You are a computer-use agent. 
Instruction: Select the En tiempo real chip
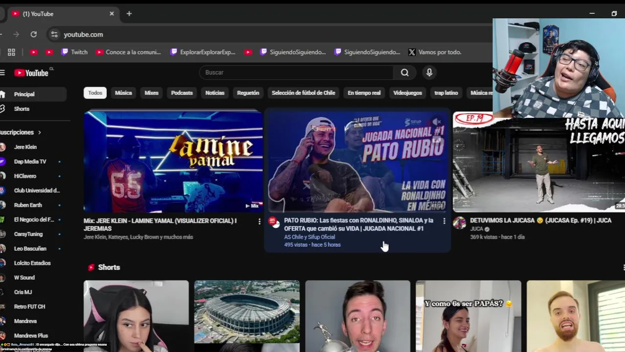click(x=364, y=93)
